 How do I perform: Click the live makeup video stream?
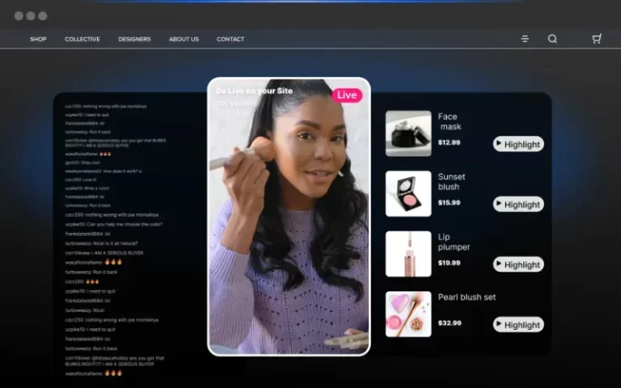pos(289,234)
